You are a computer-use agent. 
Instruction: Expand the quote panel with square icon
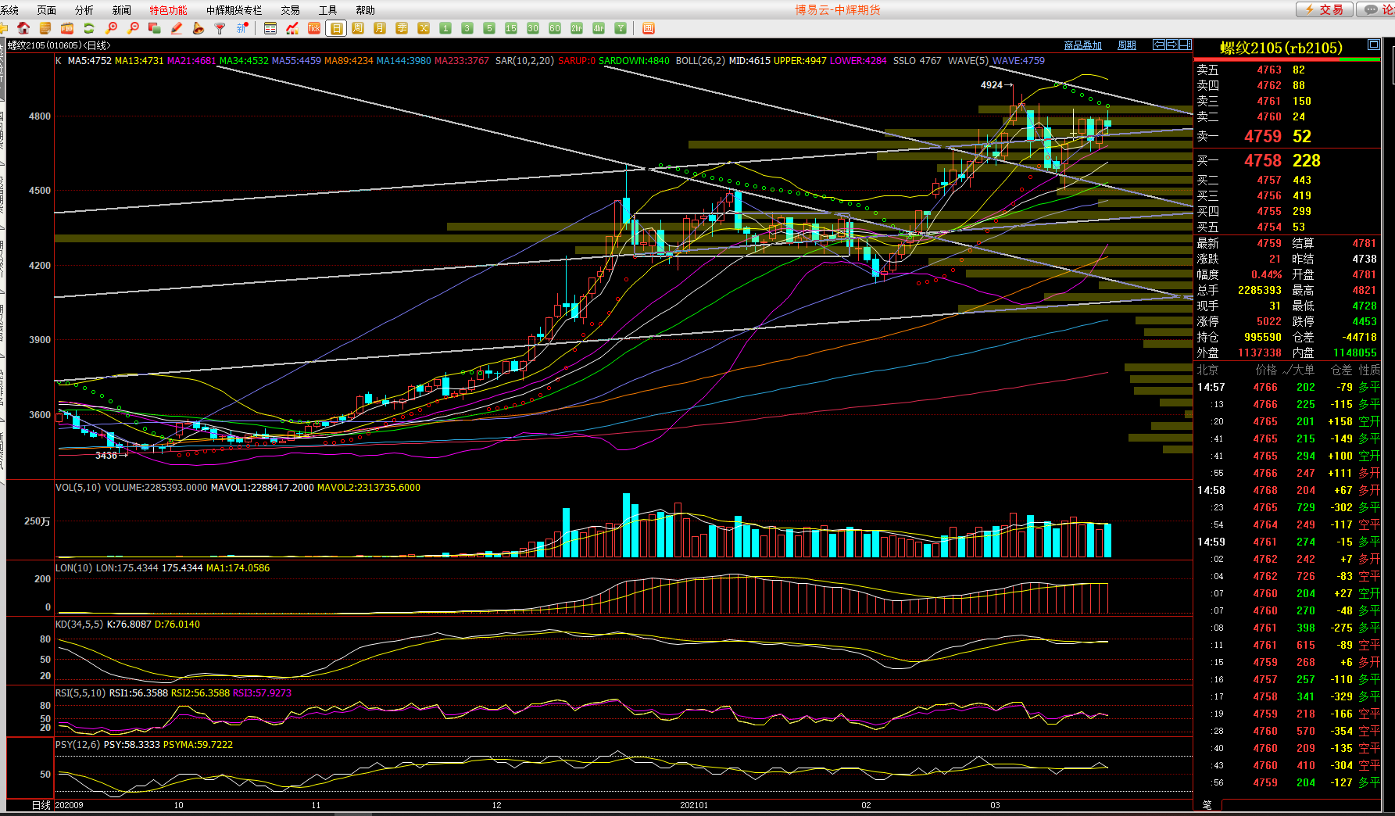pyautogui.click(x=1373, y=45)
